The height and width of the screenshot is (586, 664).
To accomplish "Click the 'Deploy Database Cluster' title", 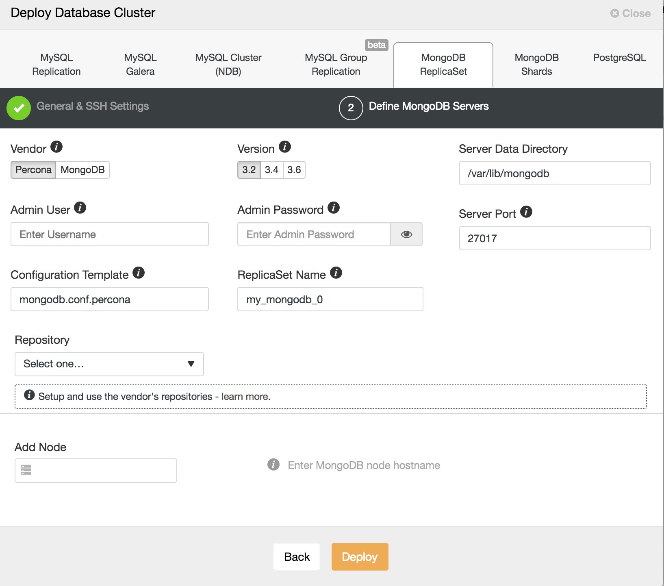I will (x=83, y=13).
